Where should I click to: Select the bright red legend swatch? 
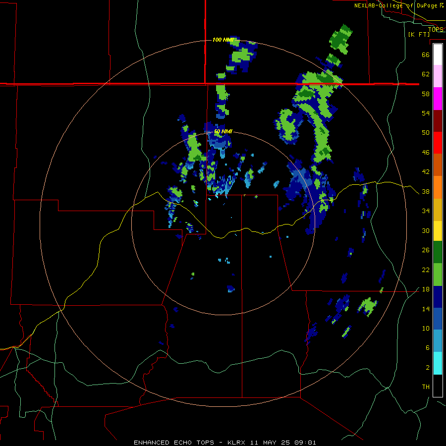coord(438,143)
